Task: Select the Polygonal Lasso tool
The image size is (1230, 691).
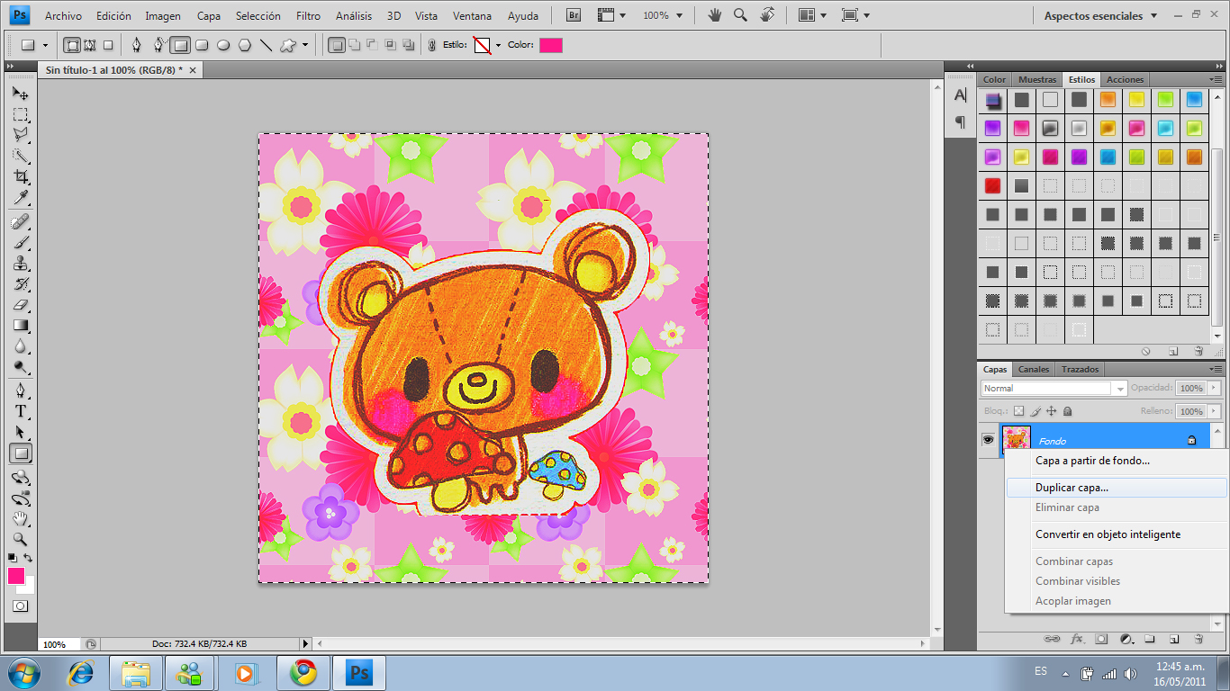Action: 20,135
